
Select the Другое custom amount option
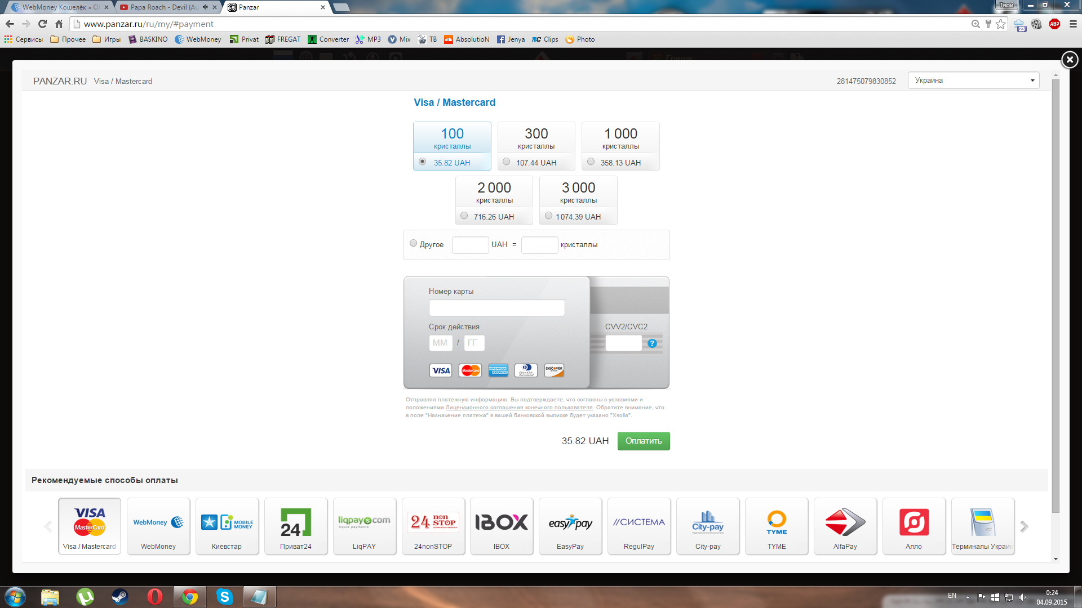tap(413, 244)
